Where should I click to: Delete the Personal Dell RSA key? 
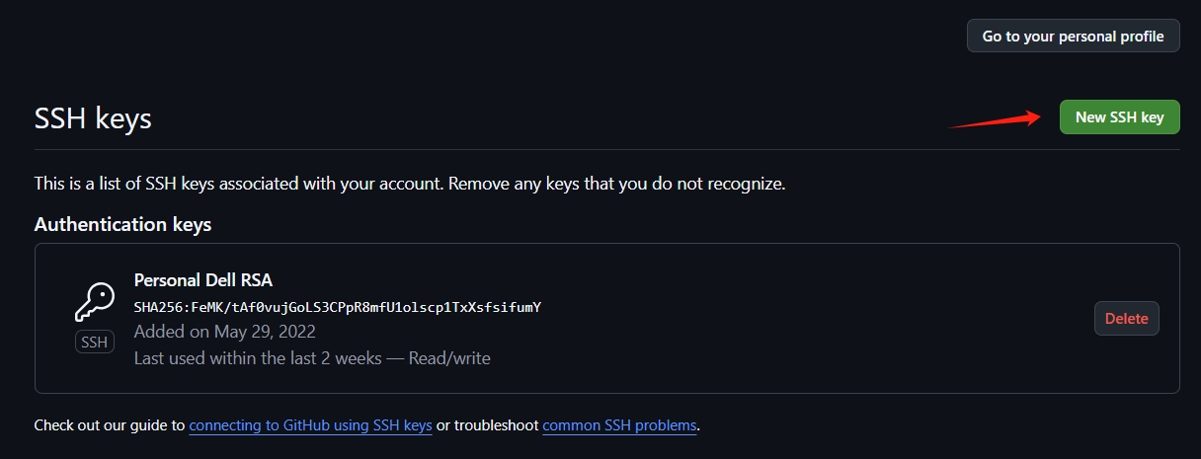1126,319
